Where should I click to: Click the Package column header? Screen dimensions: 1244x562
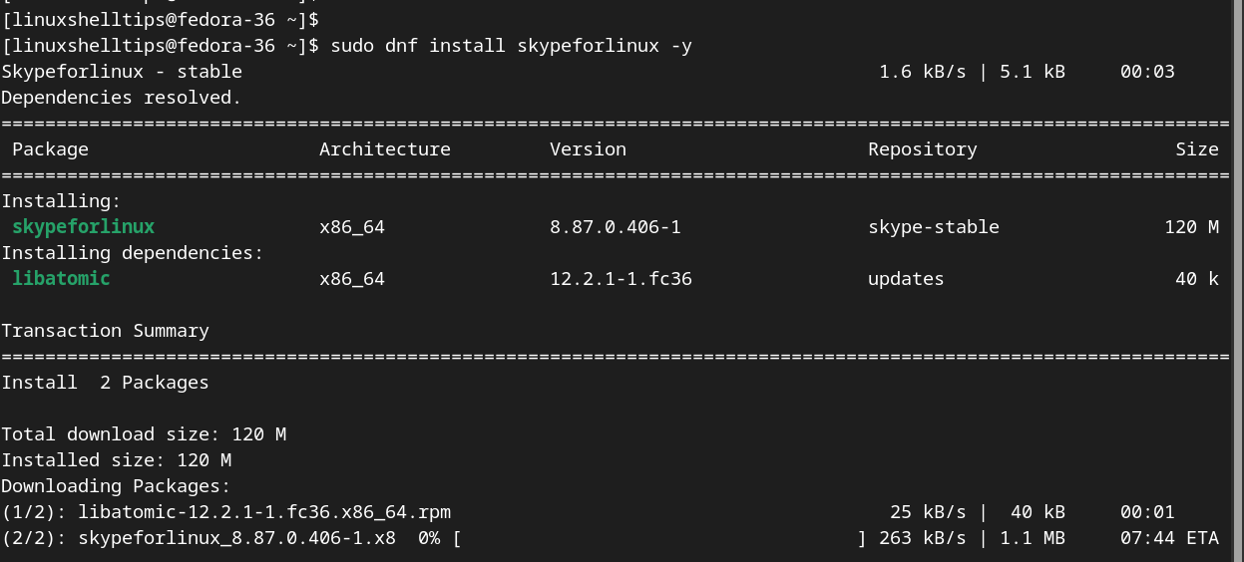[50, 149]
